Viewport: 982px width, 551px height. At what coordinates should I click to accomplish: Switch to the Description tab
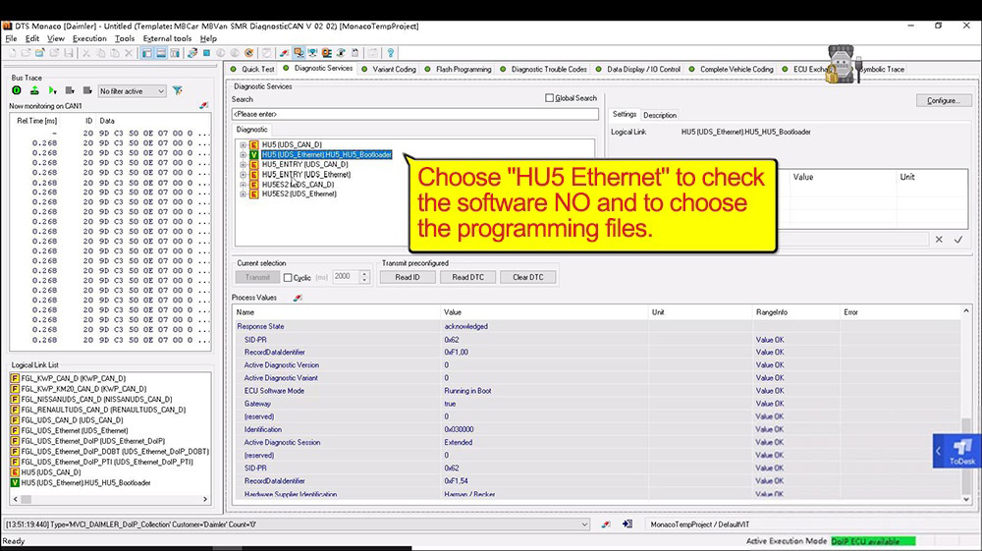click(x=660, y=115)
